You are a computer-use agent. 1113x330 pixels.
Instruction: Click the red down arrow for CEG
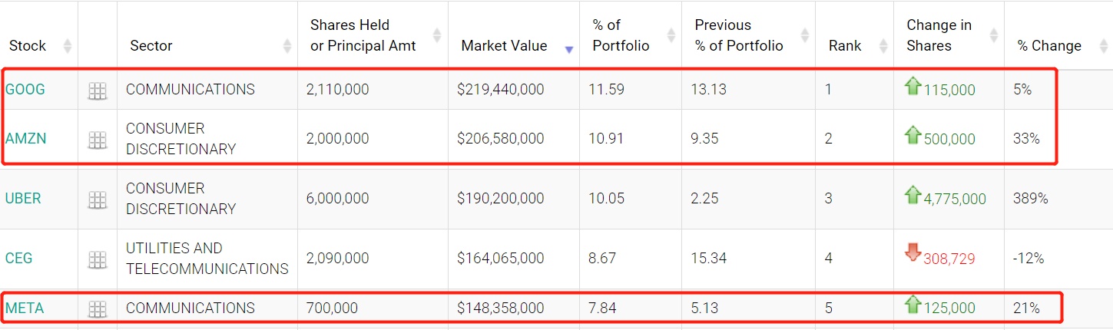tap(913, 252)
